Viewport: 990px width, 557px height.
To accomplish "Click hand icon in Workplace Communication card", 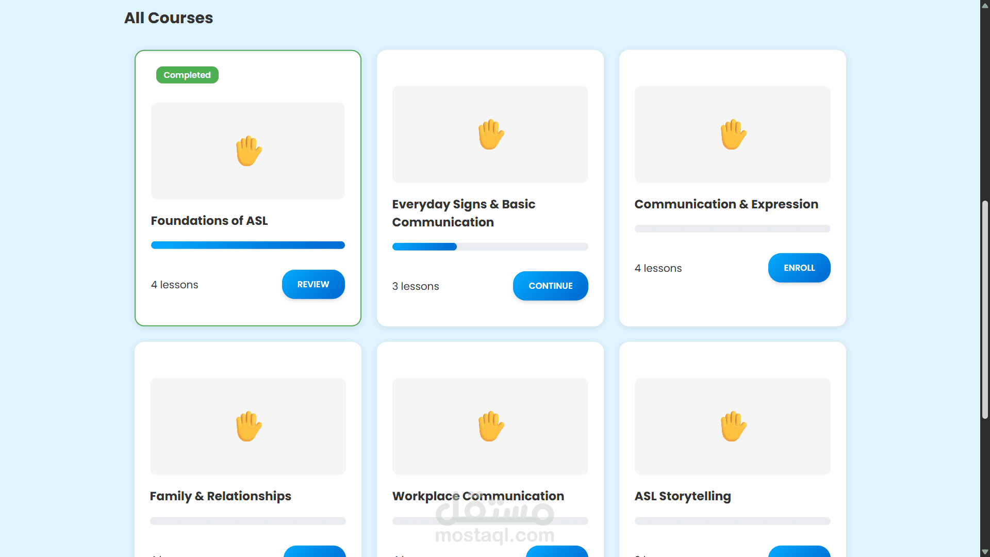I will 490,426.
